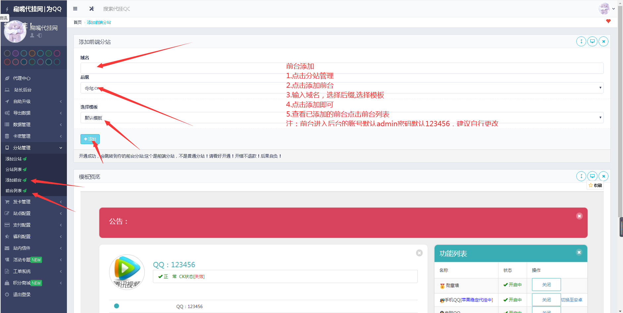Click the blue 添加 button

tap(90, 139)
